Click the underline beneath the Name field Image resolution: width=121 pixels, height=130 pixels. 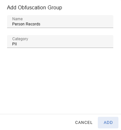[x=60, y=28]
